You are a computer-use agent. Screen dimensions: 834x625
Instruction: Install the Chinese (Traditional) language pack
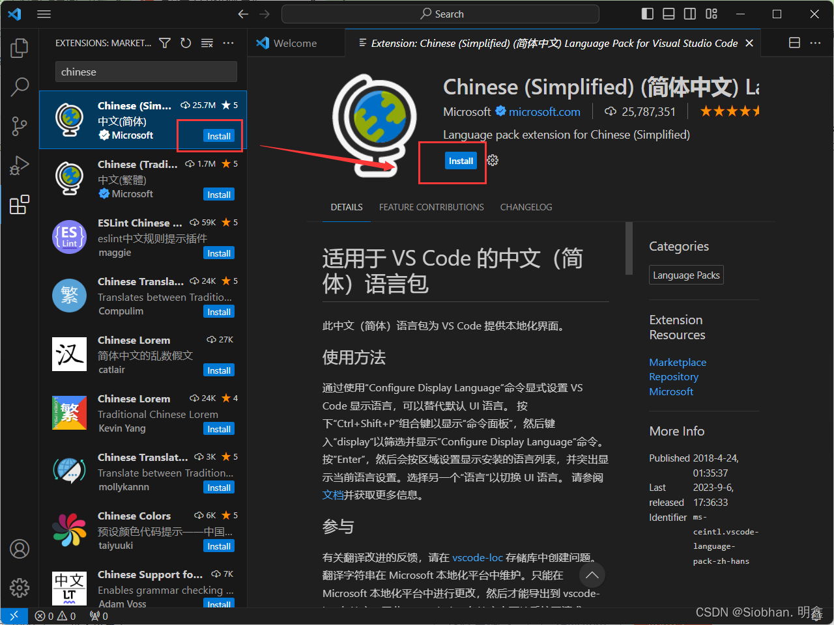tap(219, 195)
